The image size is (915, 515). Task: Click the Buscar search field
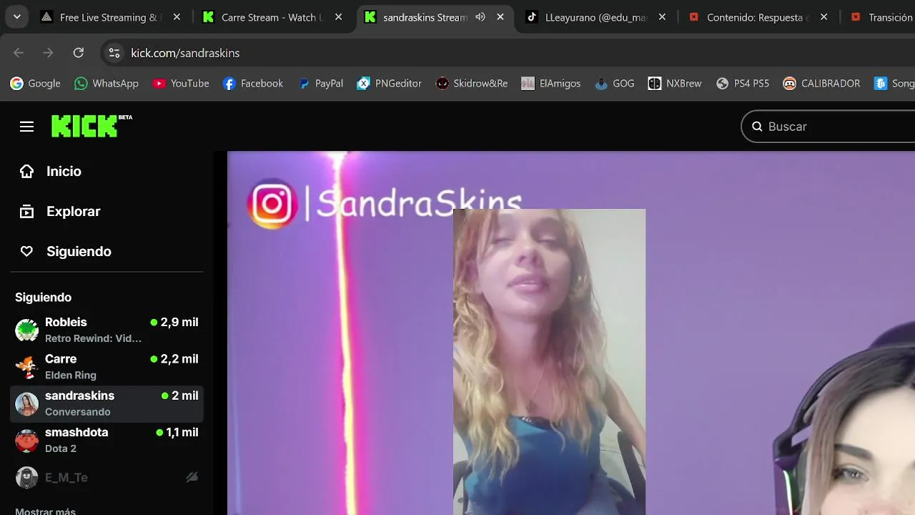829,127
